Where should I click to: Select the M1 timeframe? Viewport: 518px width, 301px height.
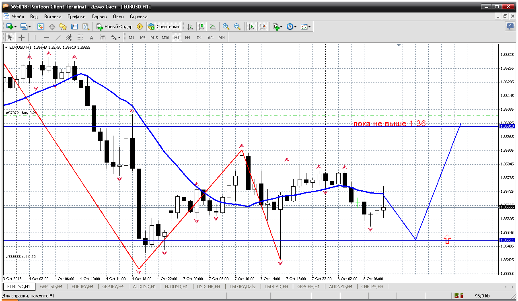[132, 37]
